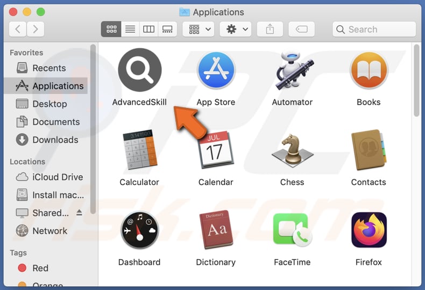Open Documents in the sidebar
This screenshot has height=290, width=425.
click(46, 122)
